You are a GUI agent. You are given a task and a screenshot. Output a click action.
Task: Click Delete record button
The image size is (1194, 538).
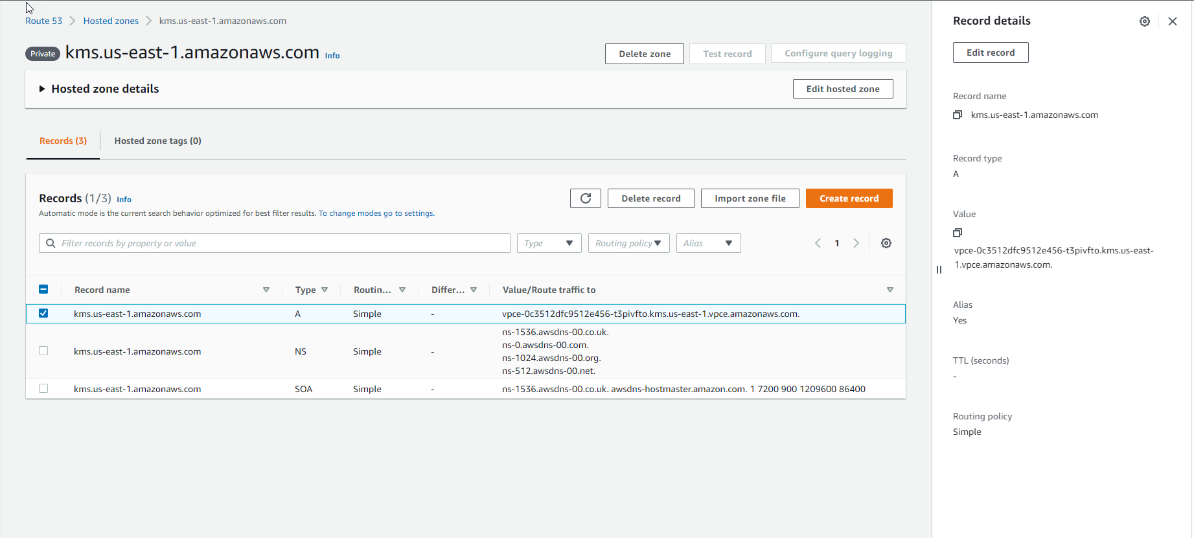coord(651,198)
